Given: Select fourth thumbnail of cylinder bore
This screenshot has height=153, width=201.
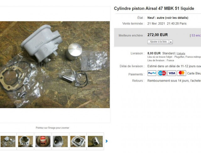Looking at the screenshot, I should tap(60, 141).
